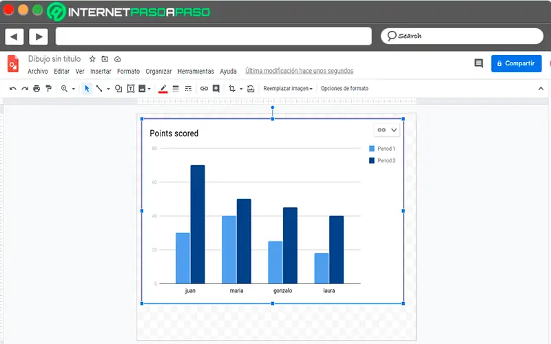Click the Zoom magnifier icon

(x=64, y=89)
